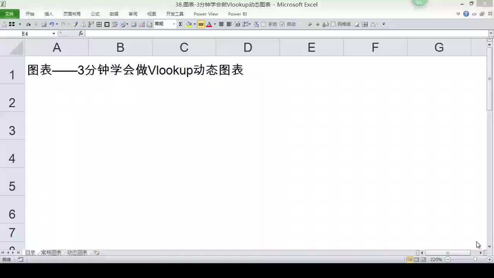
Task: Click the 220% zoom level label
Action: [436, 259]
